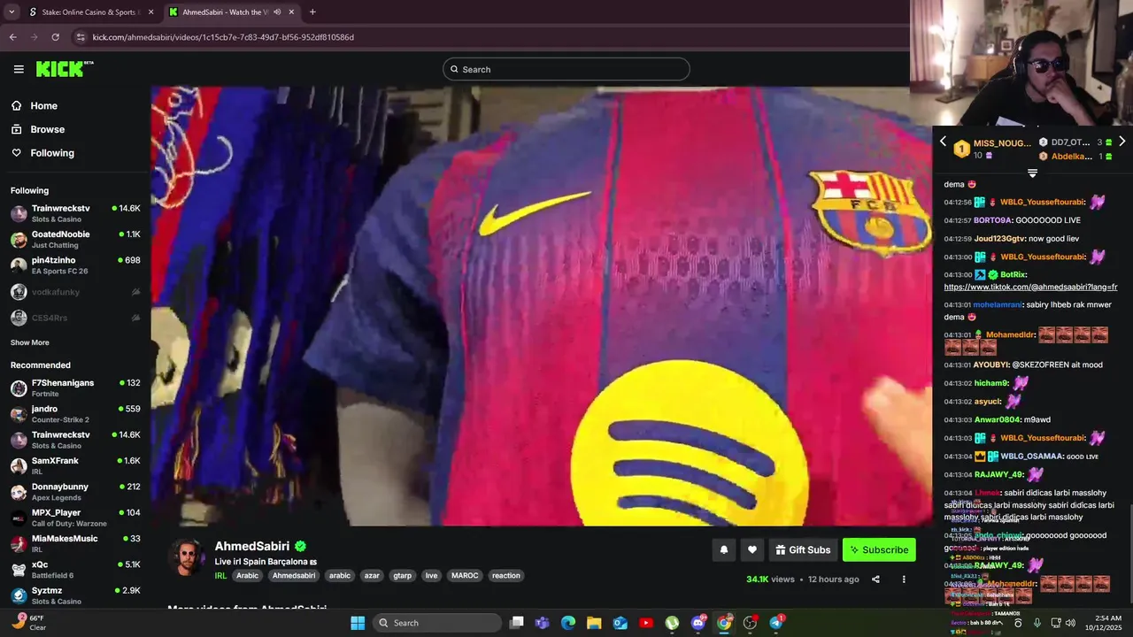This screenshot has height=637, width=1133.
Task: Click the AhmedSabiri profile avatar
Action: pos(187,557)
